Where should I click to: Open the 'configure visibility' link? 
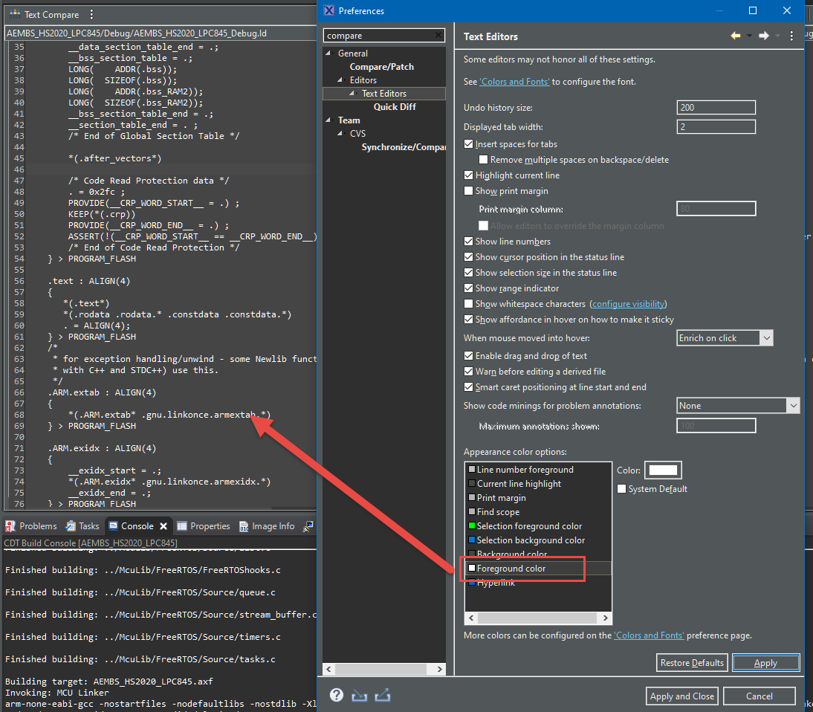pyautogui.click(x=628, y=304)
